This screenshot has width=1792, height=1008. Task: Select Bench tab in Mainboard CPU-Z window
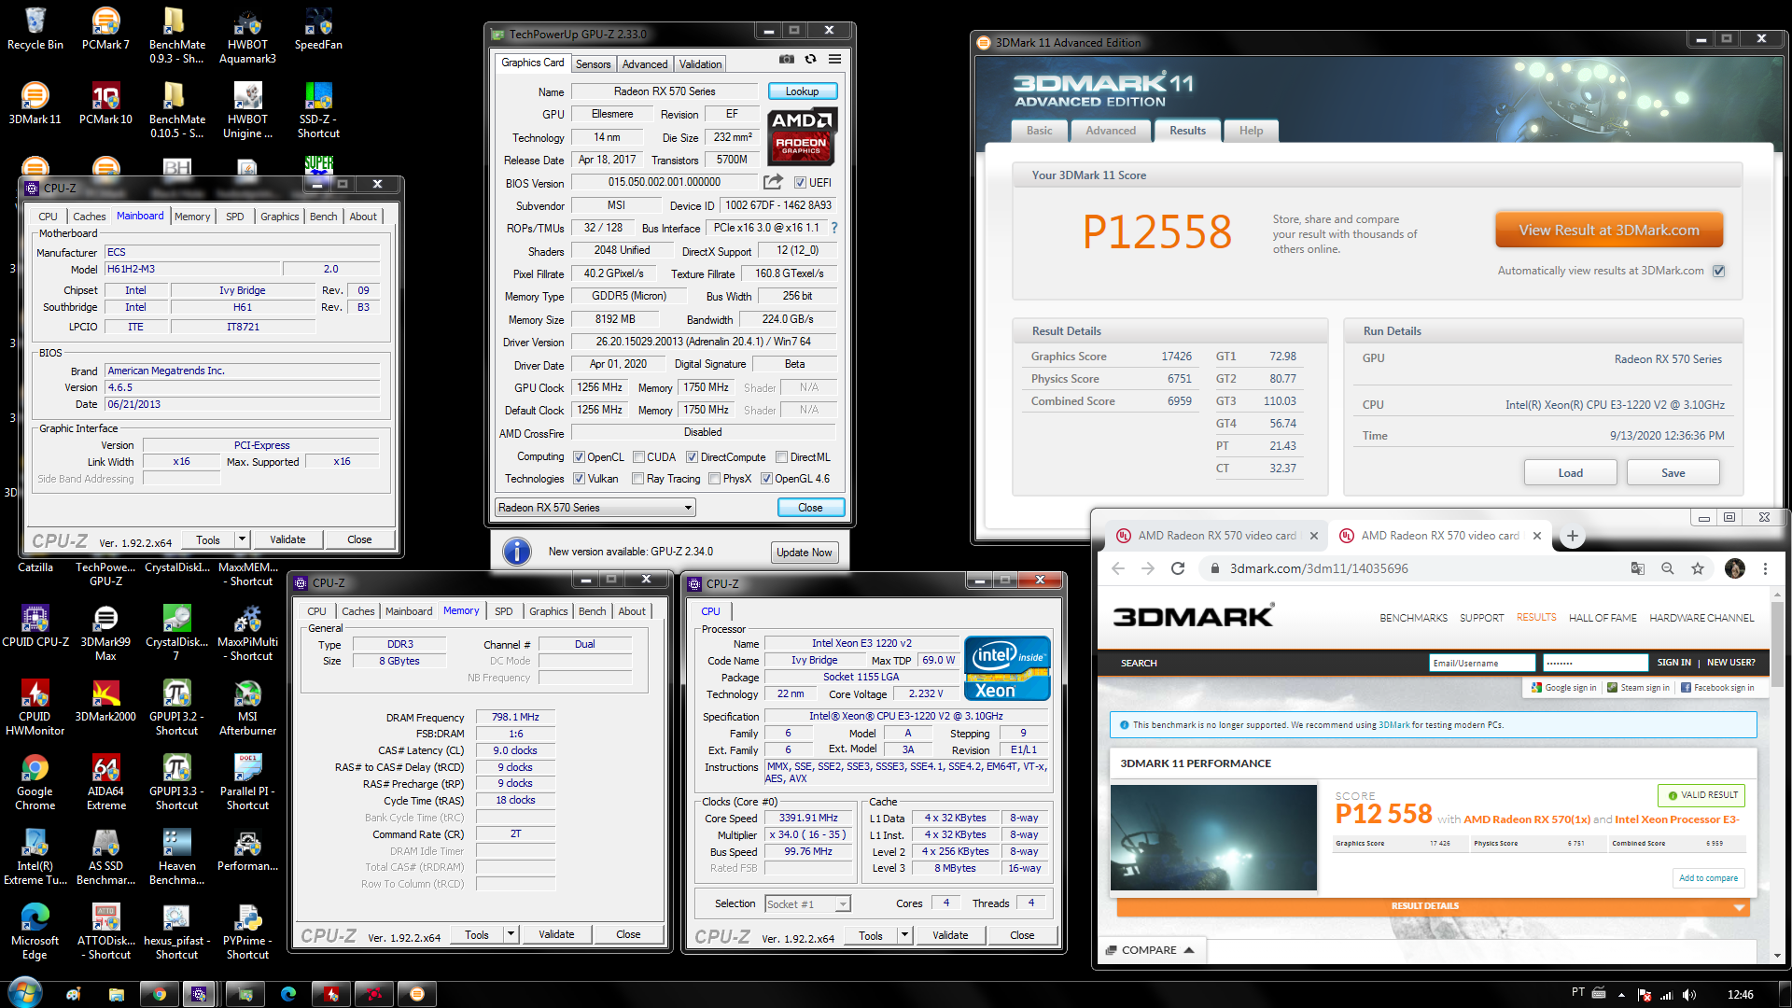tap(323, 217)
